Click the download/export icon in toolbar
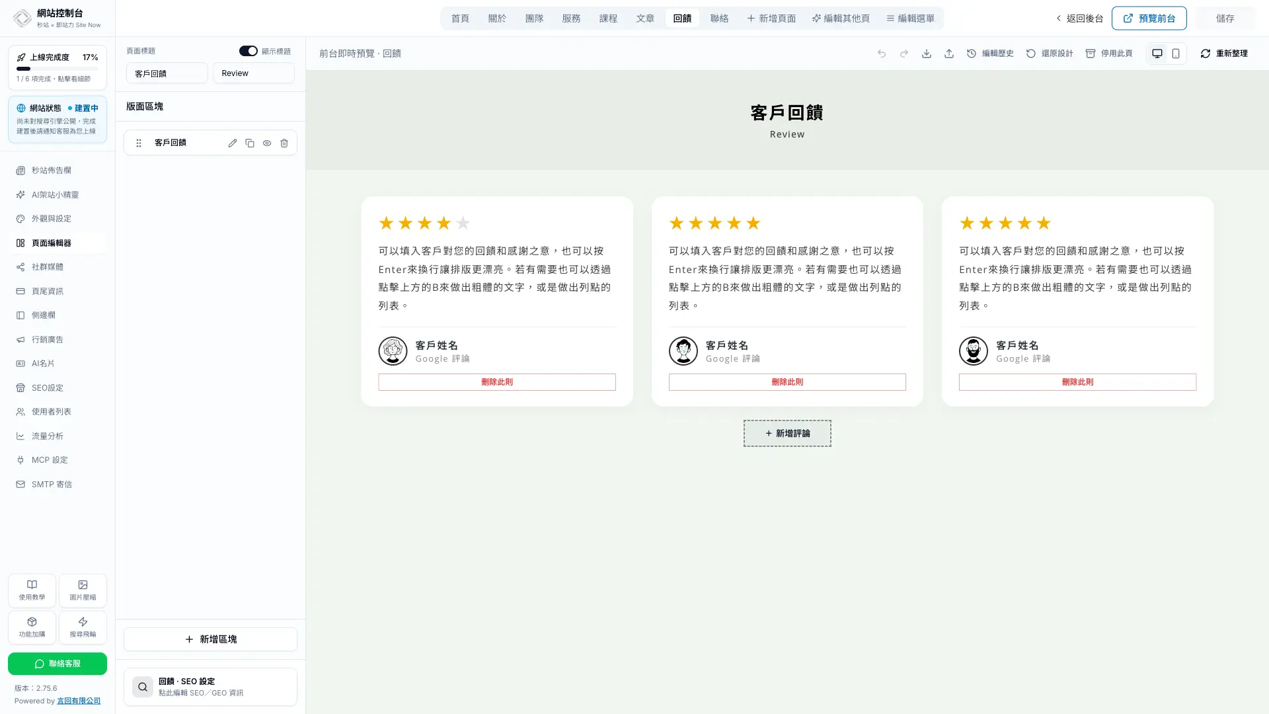The image size is (1269, 714). (927, 54)
